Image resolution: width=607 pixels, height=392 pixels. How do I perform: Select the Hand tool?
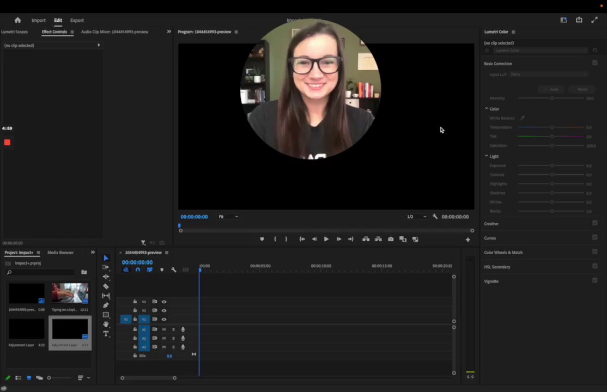[106, 324]
